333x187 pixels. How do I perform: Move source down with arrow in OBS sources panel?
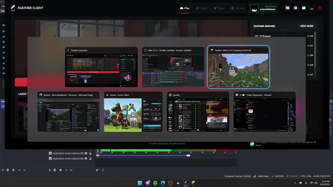coord(71,170)
